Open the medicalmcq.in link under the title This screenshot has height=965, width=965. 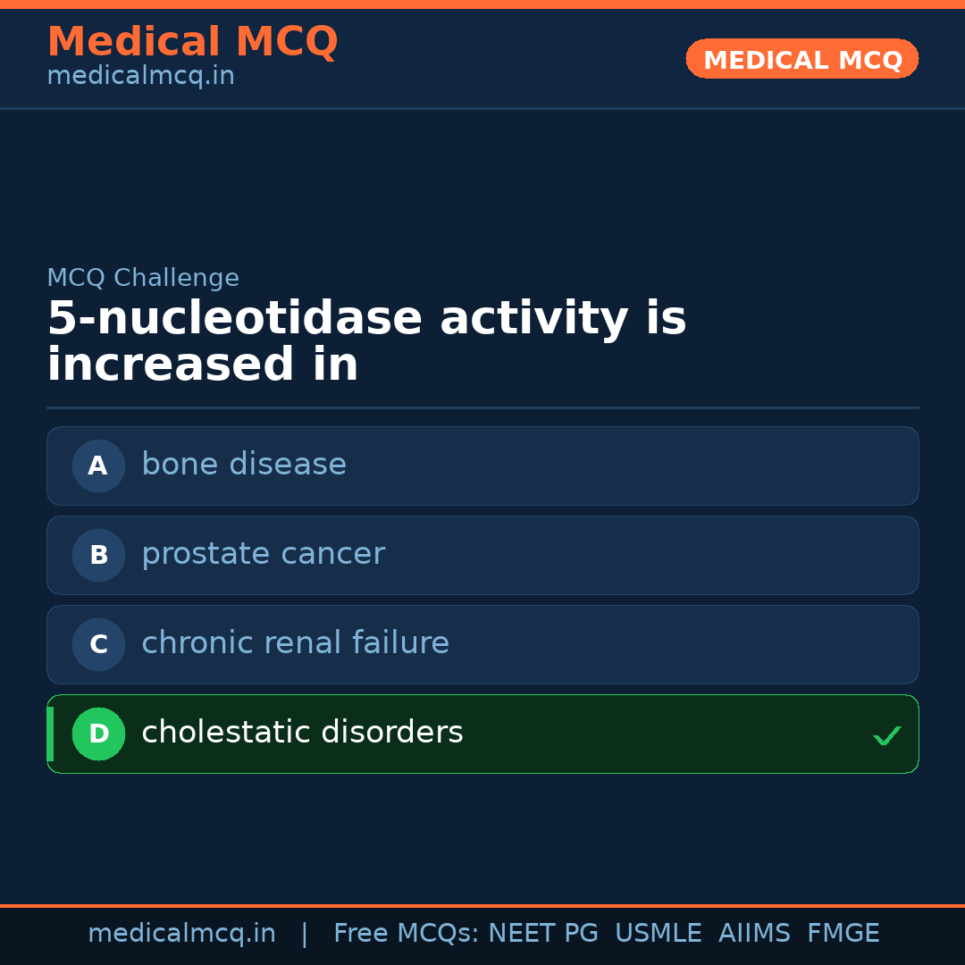pyautogui.click(x=140, y=77)
